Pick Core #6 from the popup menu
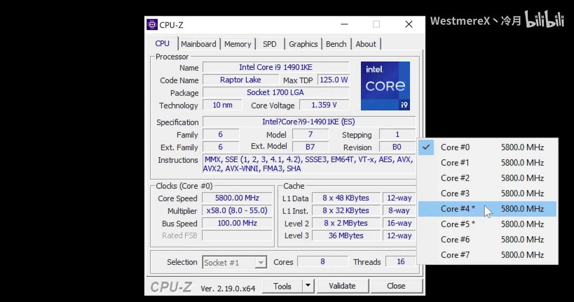This screenshot has width=574, height=302. pyautogui.click(x=487, y=239)
